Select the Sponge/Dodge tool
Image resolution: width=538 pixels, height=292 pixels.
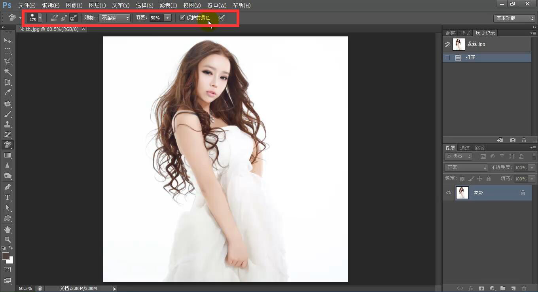8,176
